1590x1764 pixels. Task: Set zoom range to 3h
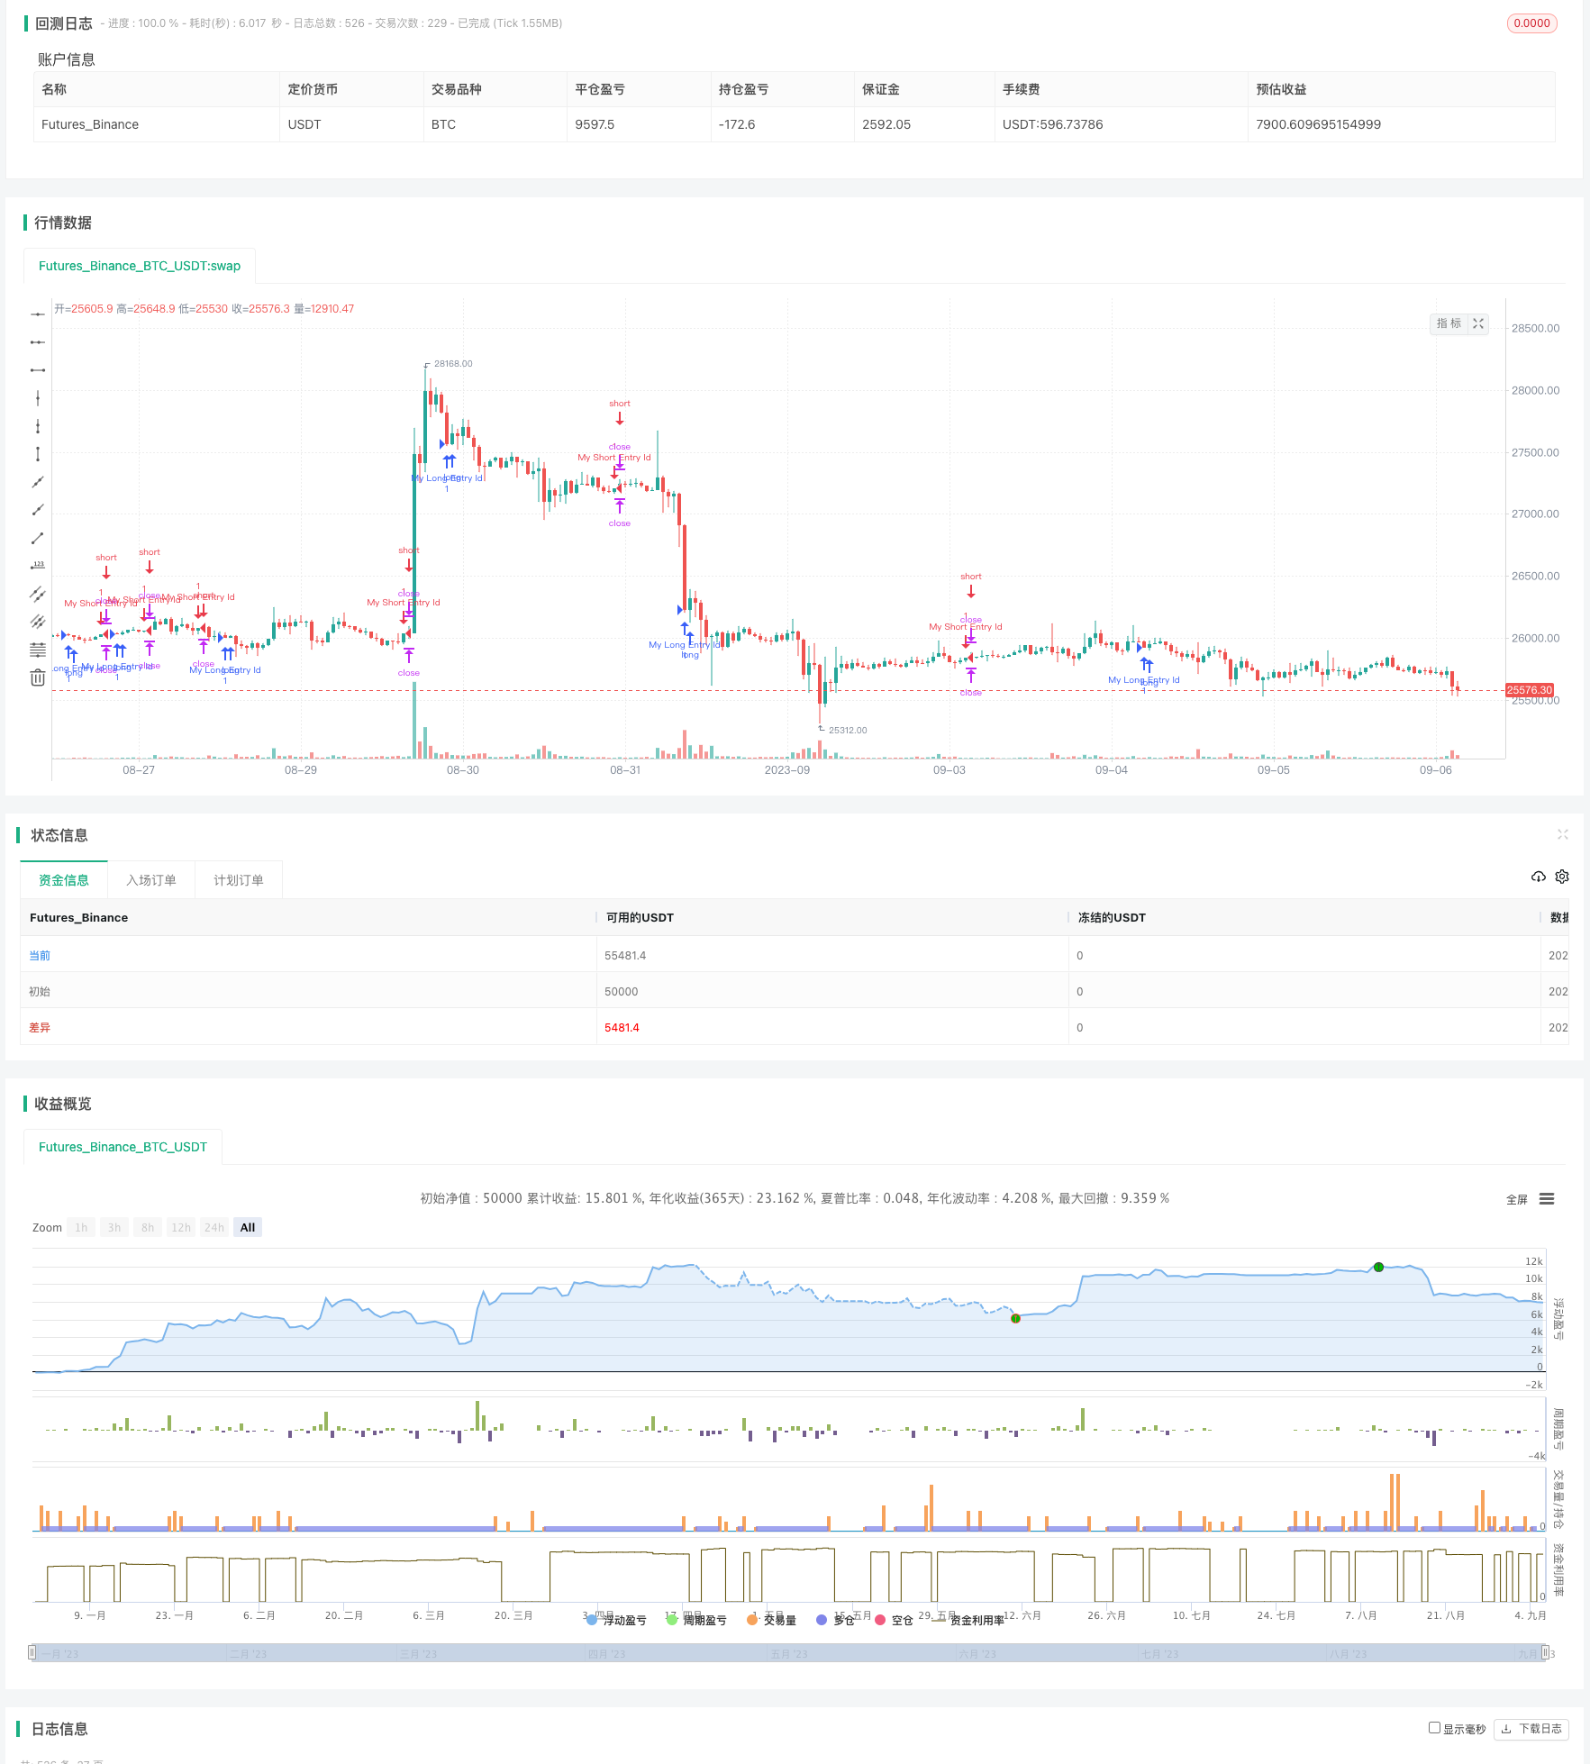coord(114,1227)
